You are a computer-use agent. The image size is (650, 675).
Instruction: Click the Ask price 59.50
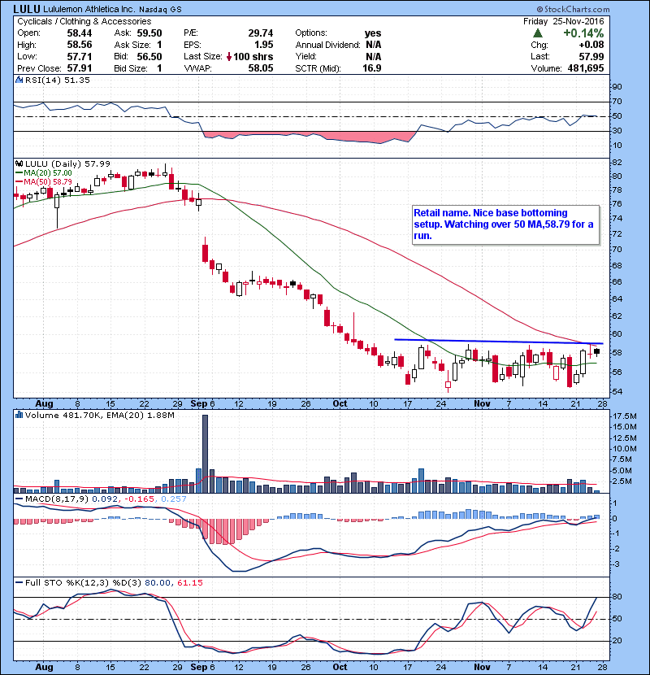coord(149,33)
